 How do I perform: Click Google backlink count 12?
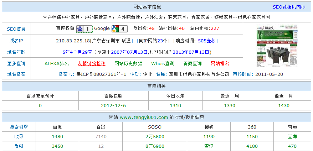pyautogui.click(x=101, y=146)
